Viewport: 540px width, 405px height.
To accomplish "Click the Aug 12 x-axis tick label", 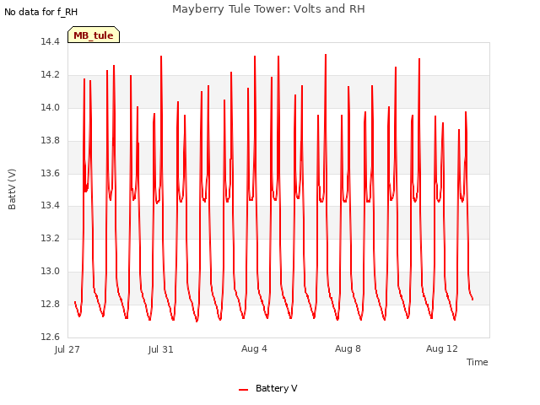I will 442,348.
